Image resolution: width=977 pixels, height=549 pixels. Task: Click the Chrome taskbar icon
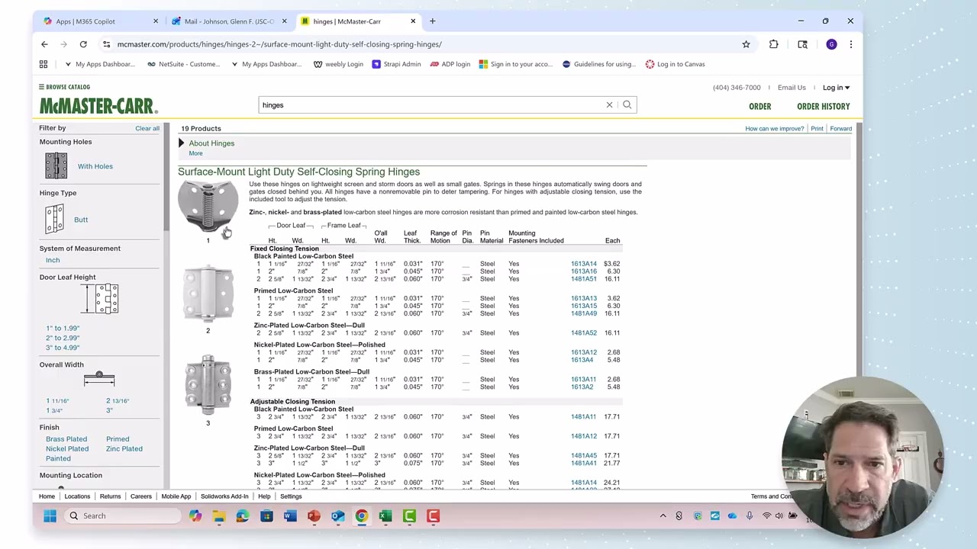coord(361,516)
